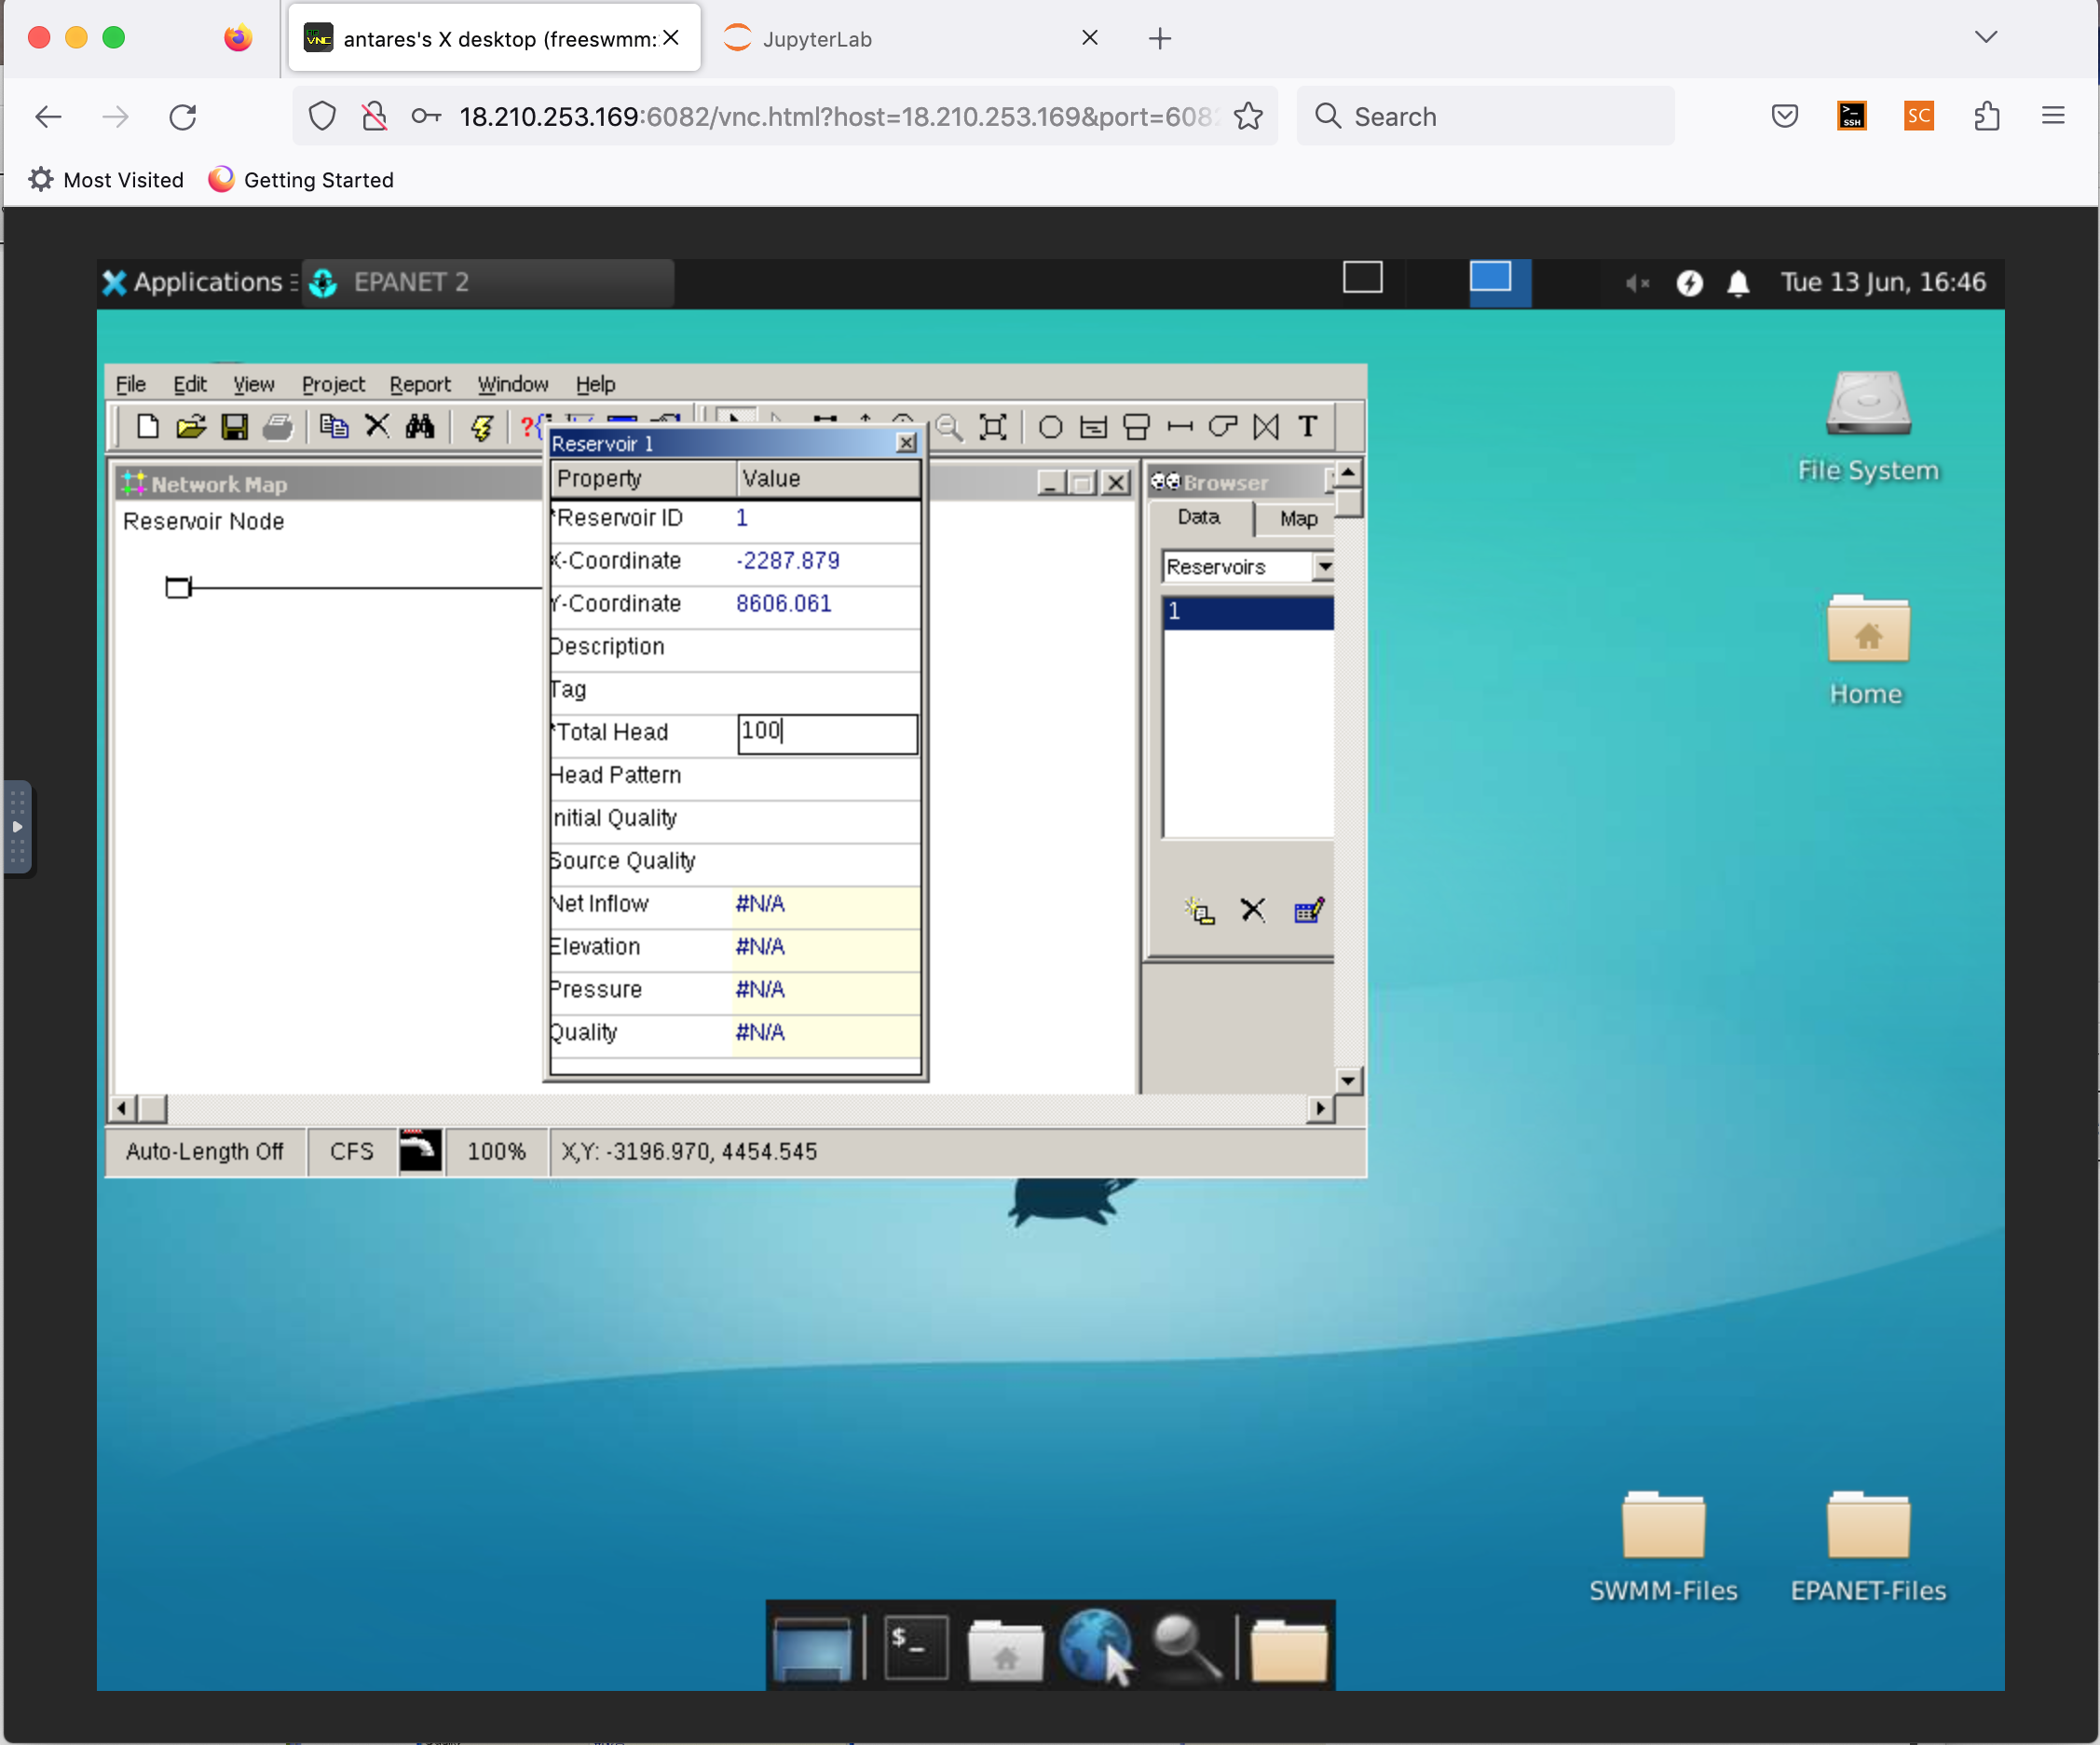Launch terminal from the dock
This screenshot has height=1745, width=2100.
(915, 1646)
